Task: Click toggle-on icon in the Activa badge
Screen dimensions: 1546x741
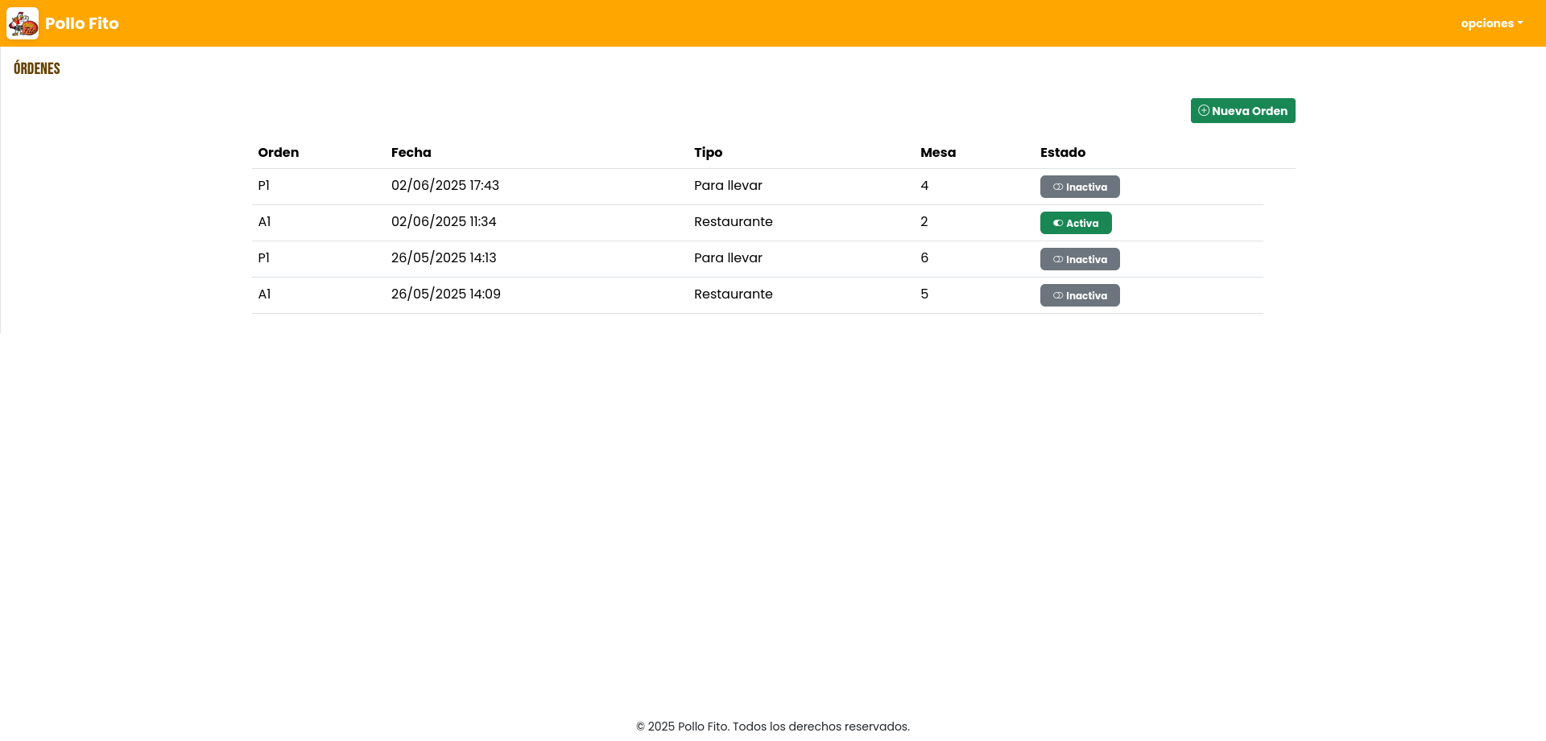Action: 1058,224
